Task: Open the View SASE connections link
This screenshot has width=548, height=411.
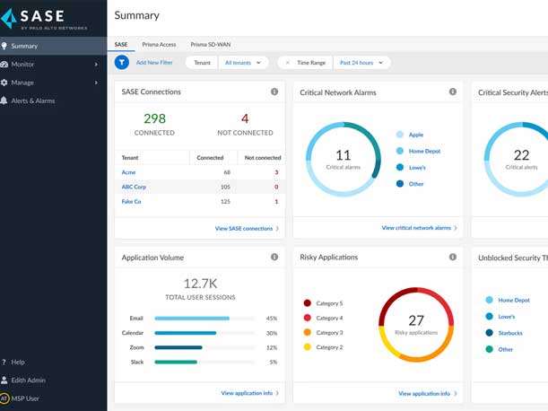Action: click(246, 229)
